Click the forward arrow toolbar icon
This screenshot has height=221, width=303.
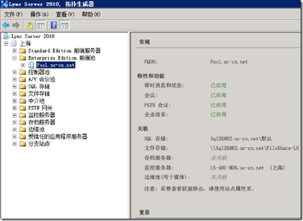pyautogui.click(x=16, y=25)
